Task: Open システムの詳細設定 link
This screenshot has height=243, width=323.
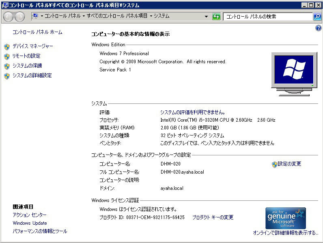Action: [x=32, y=75]
